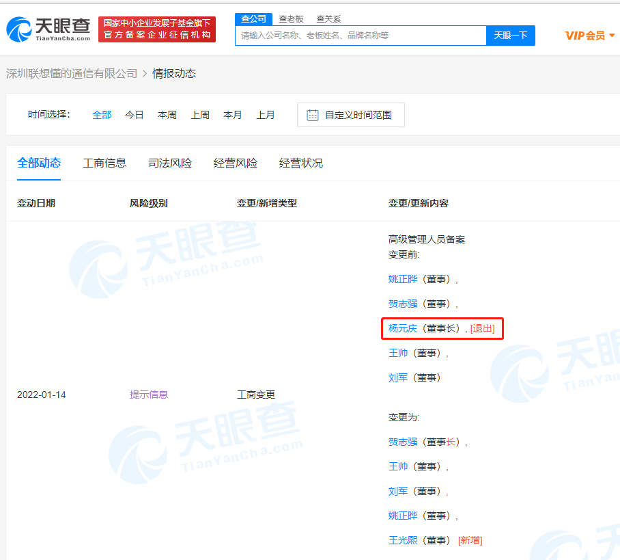Click the 工商变更 type cell
Image resolution: width=620 pixels, height=560 pixels.
[256, 395]
